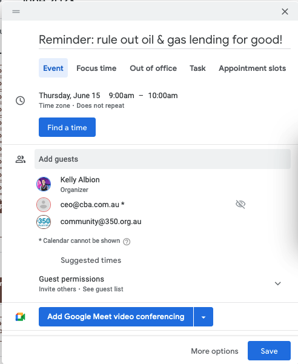Image resolution: width=298 pixels, height=364 pixels.
Task: Select the Out of office tab
Action: coord(153,68)
